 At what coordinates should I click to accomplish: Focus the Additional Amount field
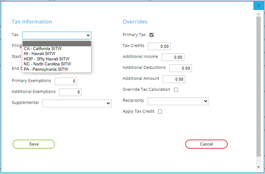click(174, 79)
